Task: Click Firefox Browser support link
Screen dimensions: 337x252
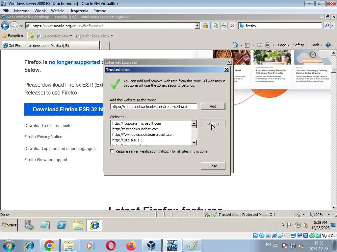Action: click(x=46, y=160)
